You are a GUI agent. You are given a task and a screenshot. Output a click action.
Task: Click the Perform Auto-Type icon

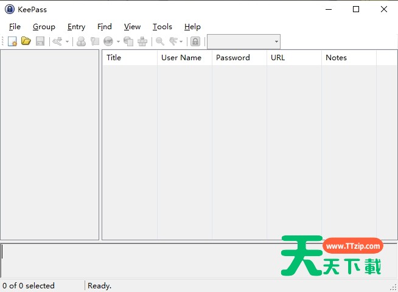point(142,41)
